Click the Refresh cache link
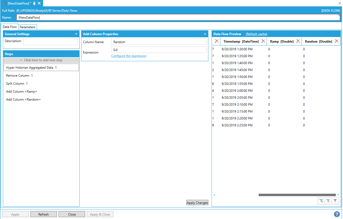 click(x=256, y=34)
